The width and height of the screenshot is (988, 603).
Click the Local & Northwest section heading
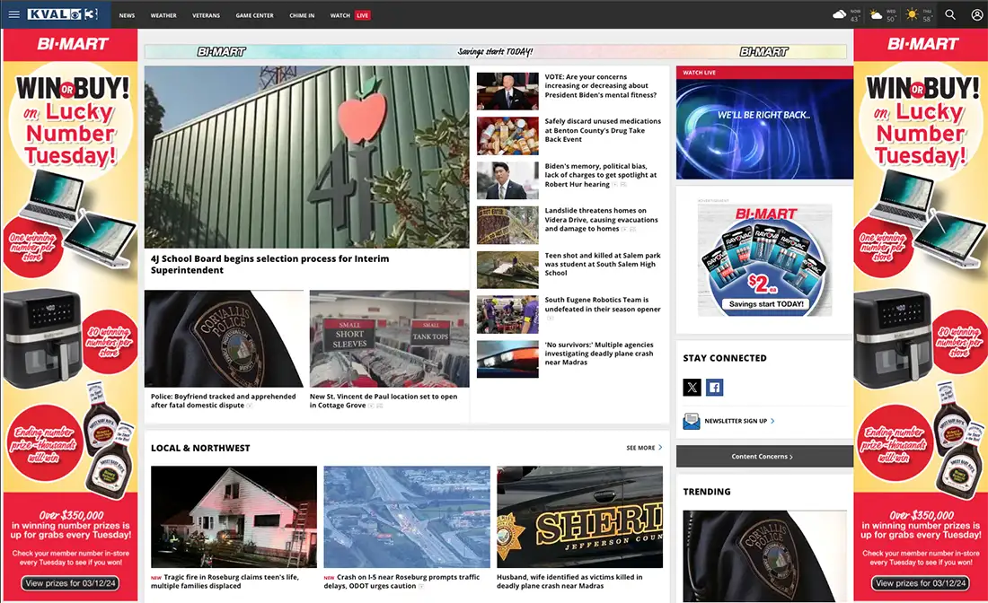coord(200,448)
